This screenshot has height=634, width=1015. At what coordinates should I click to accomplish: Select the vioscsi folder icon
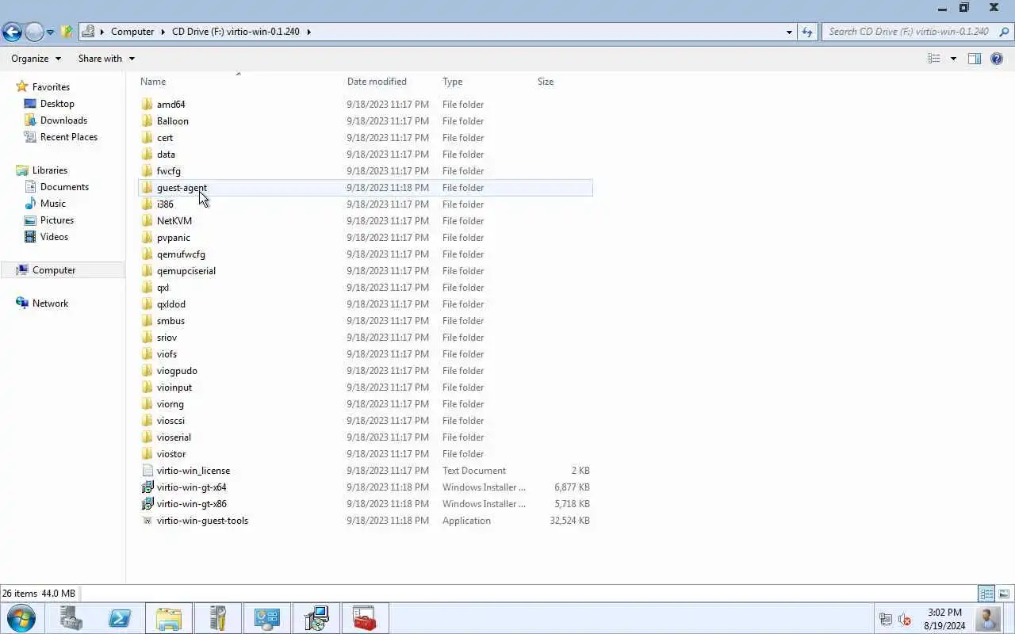click(x=147, y=420)
